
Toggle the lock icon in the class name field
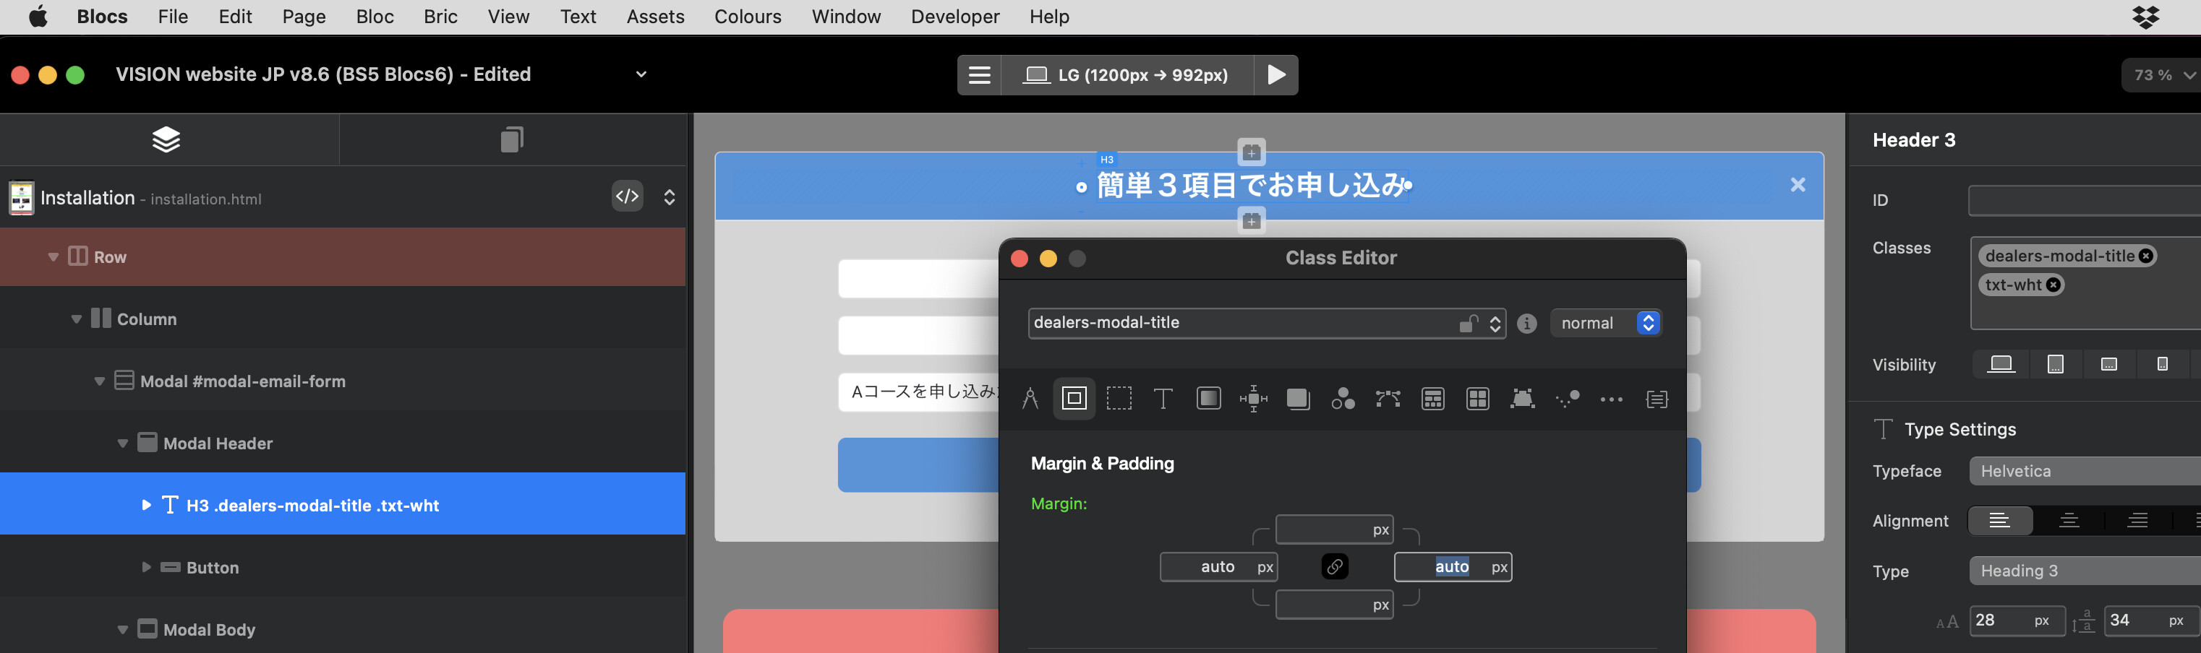1467,324
